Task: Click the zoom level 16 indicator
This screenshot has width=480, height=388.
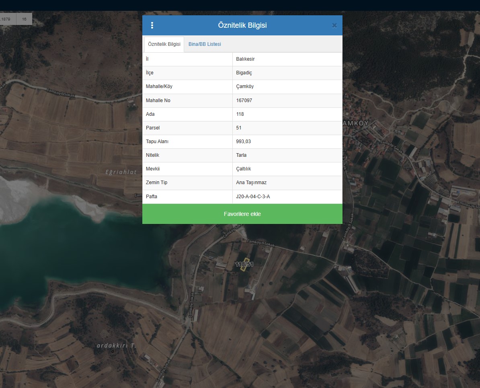Action: click(24, 19)
